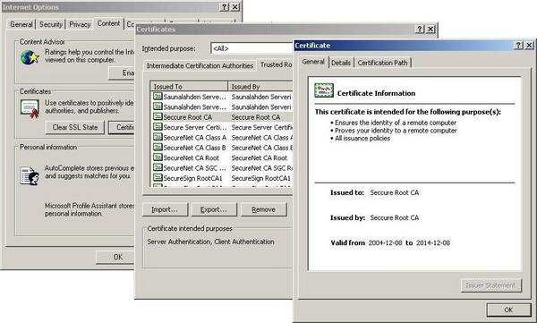Click the Import... button
This screenshot has height=323, width=537.
(x=165, y=209)
